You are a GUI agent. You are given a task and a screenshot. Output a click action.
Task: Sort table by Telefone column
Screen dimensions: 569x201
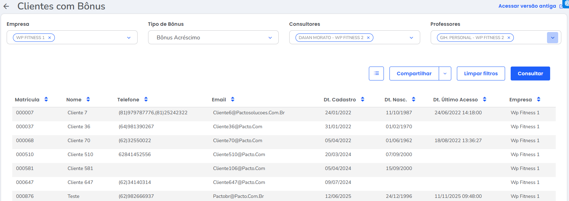pyautogui.click(x=146, y=100)
